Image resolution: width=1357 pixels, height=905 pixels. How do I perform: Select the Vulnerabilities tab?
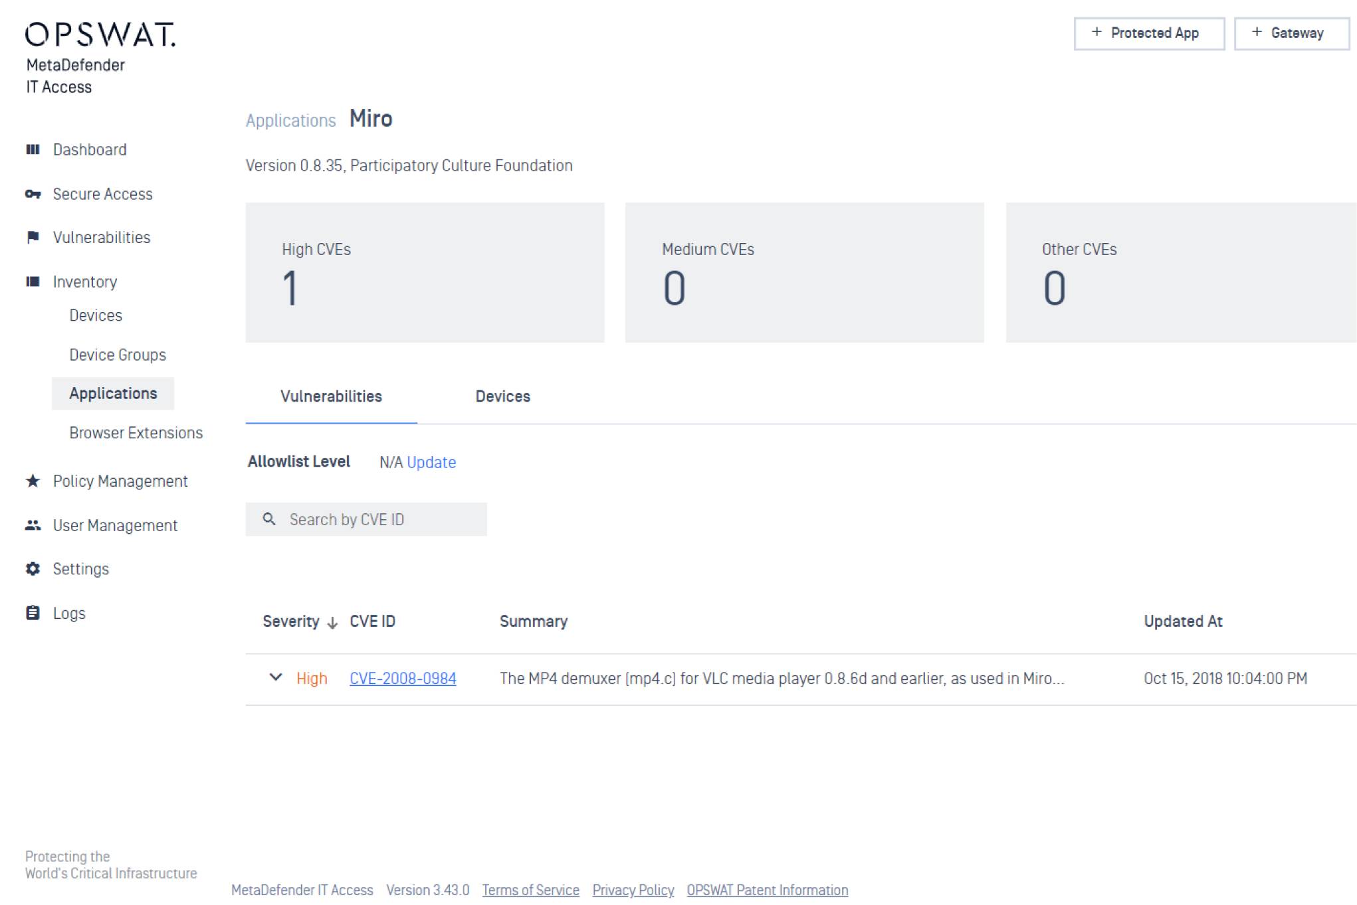[331, 396]
